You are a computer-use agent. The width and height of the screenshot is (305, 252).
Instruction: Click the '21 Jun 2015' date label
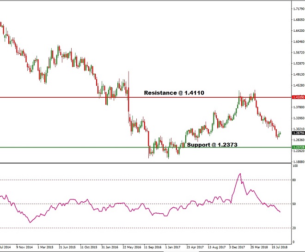coord(67,247)
